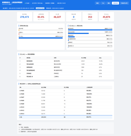Viewport: 131px width, 136px height.
Task: Select the 99.97% rate in A-PA07 row
Action: pyautogui.click(x=89, y=97)
